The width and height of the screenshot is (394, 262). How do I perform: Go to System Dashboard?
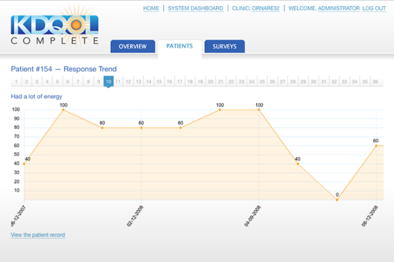195,8
